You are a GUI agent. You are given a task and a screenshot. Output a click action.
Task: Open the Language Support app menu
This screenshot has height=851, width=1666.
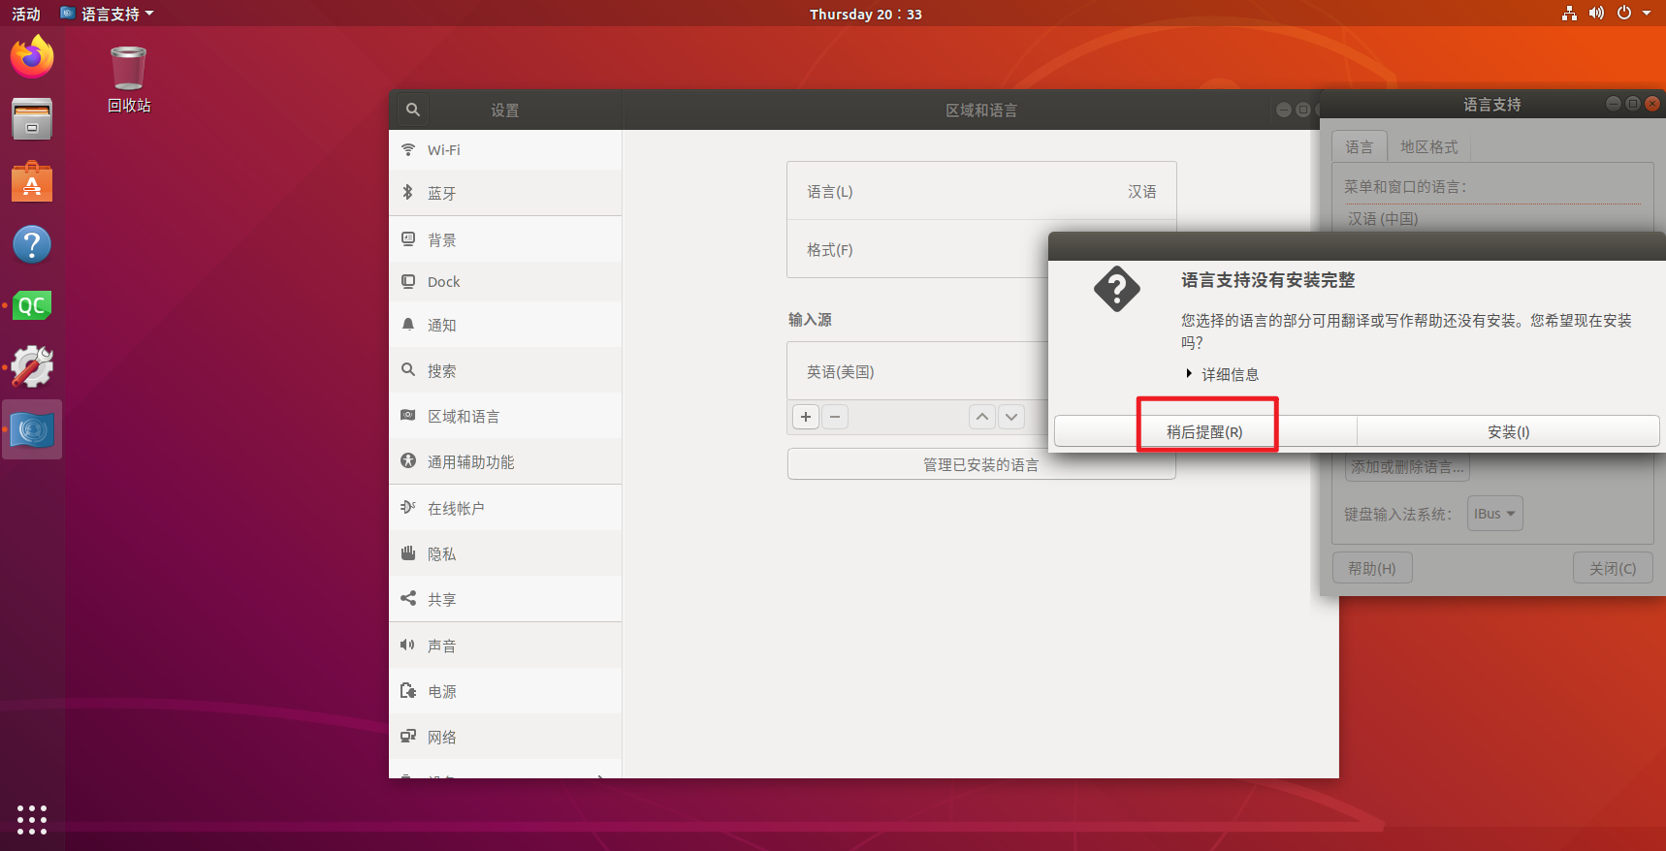tap(107, 14)
